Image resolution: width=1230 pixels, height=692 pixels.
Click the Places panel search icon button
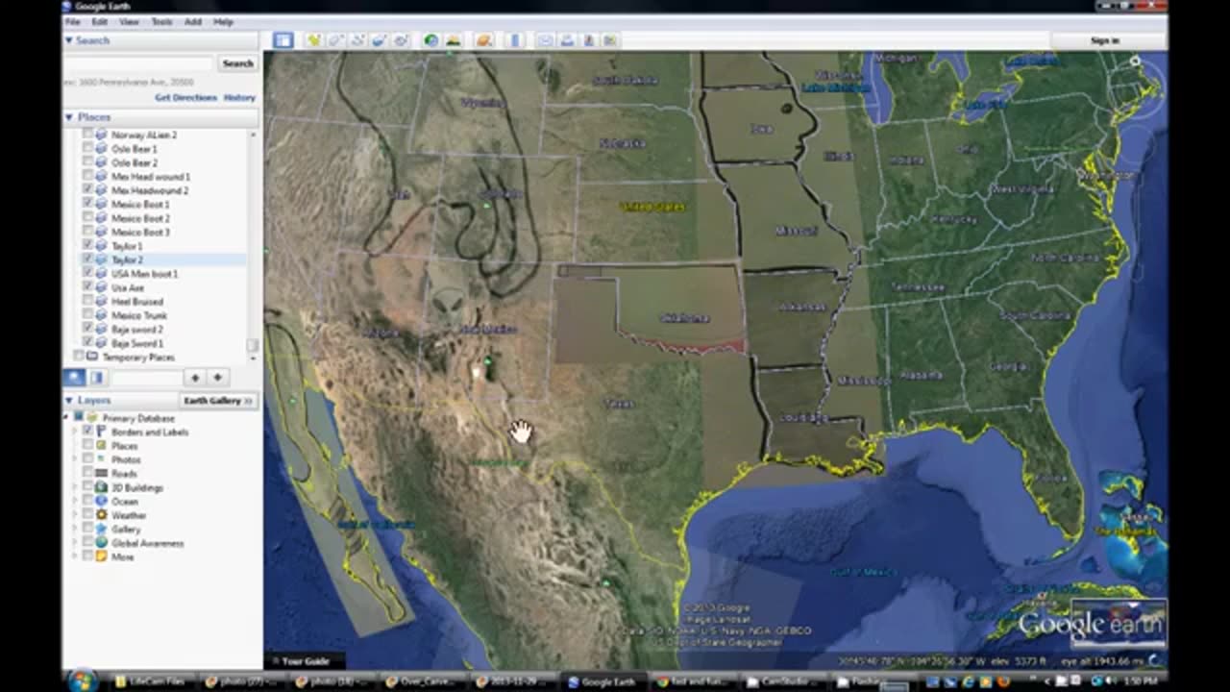click(x=74, y=378)
